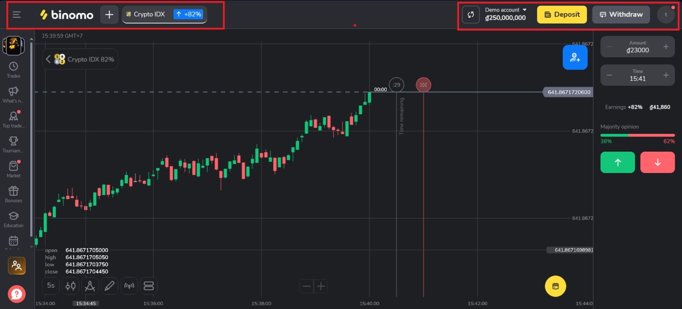The width and height of the screenshot is (682, 309).
Task: Open the indicators compass tool
Action: click(90, 286)
